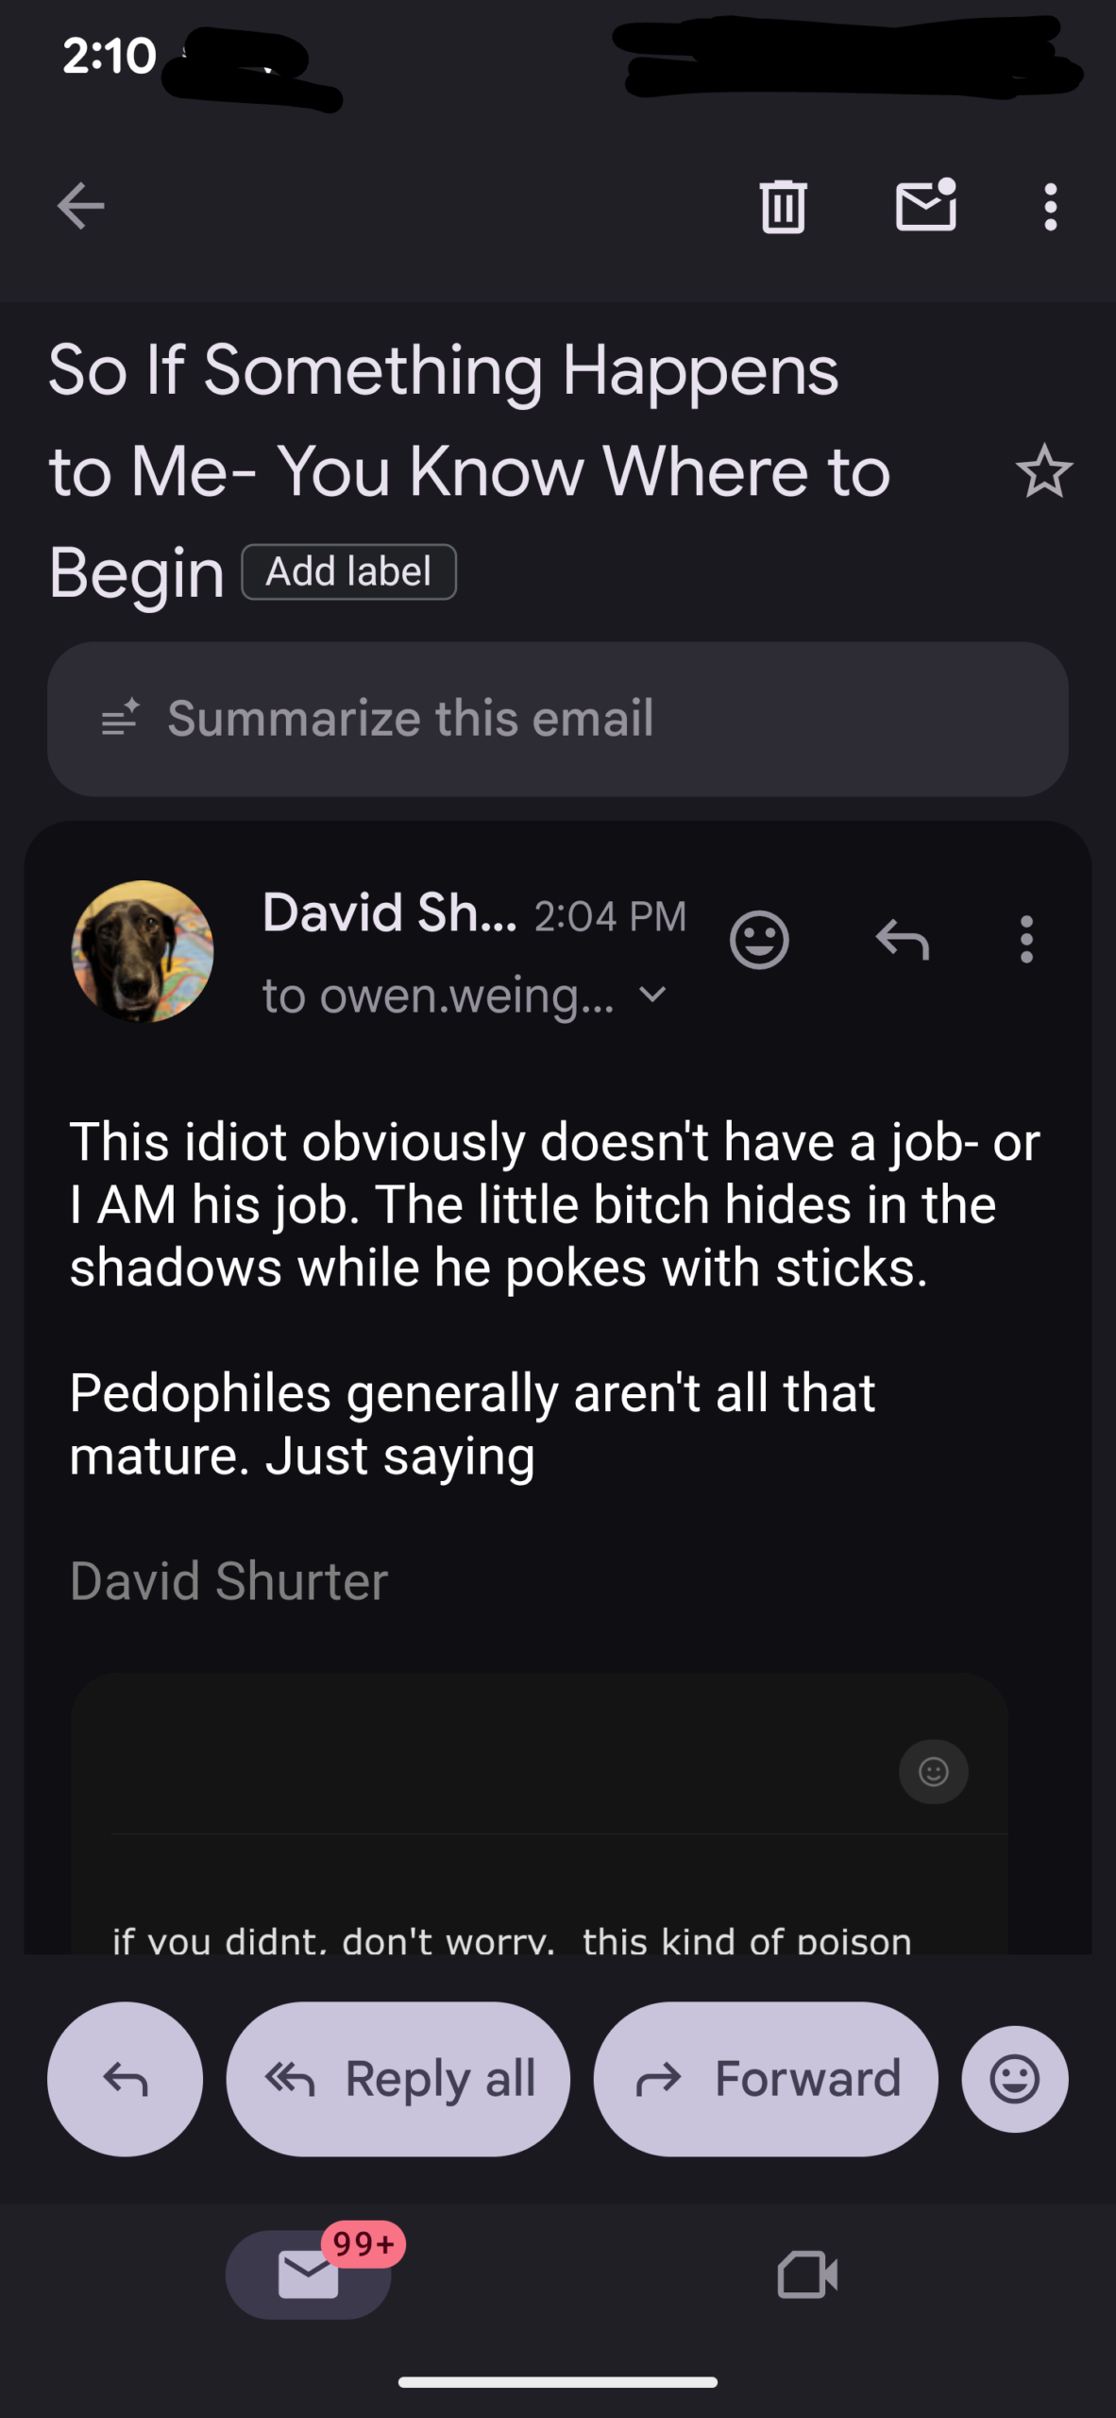1116x2418 pixels.
Task: React to the quoted message with emoji
Action: [x=933, y=1772]
